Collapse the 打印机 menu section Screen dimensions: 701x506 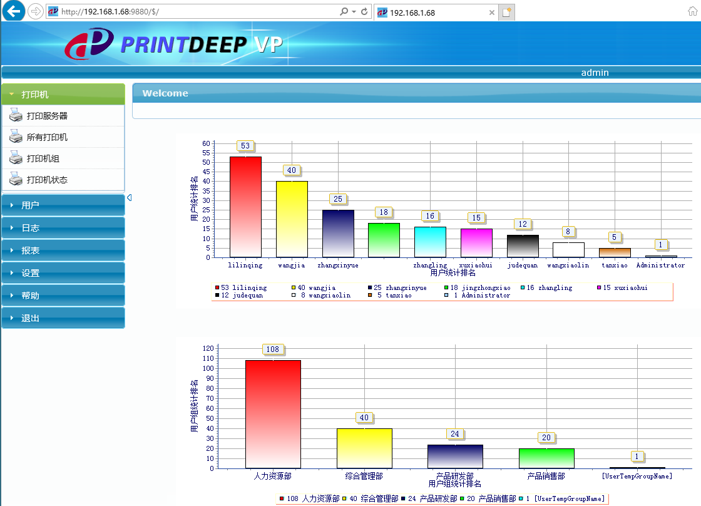(63, 94)
